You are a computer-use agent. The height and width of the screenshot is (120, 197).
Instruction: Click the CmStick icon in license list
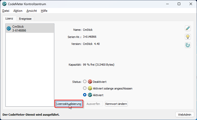(9, 28)
